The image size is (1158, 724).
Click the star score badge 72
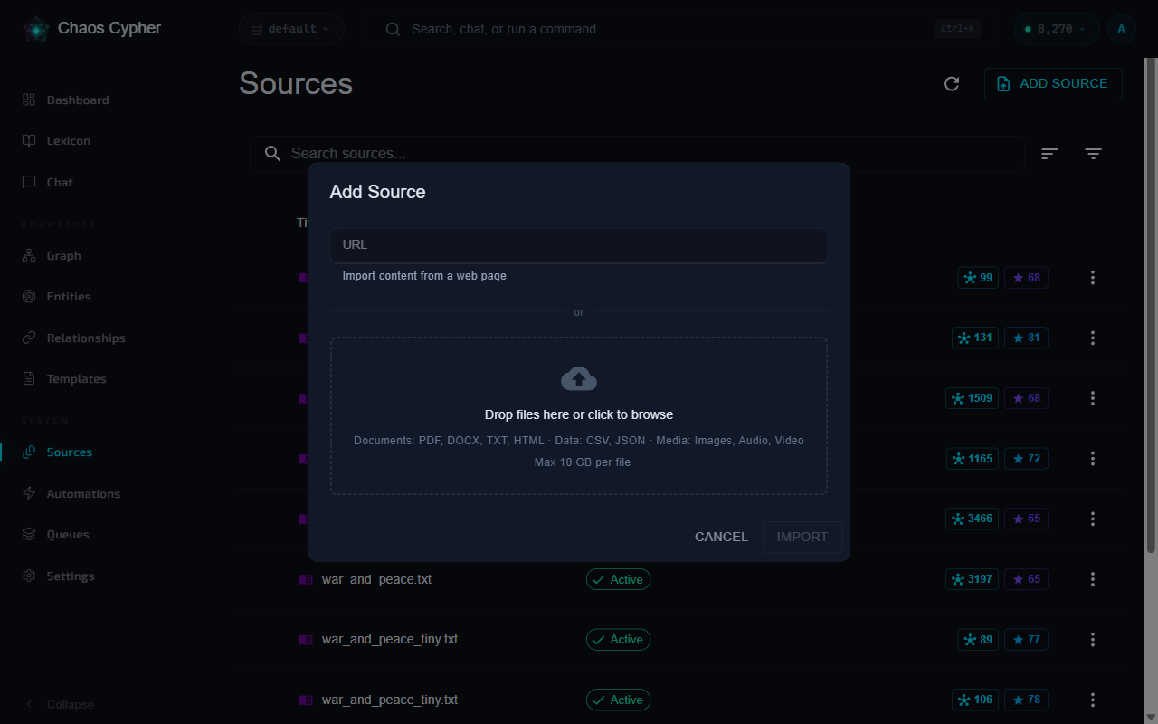pyautogui.click(x=1027, y=459)
